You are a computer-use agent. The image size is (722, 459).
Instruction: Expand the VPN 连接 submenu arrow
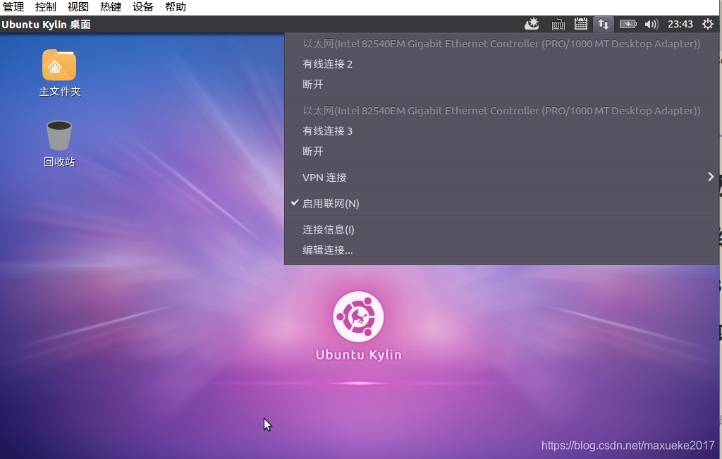[x=711, y=177]
